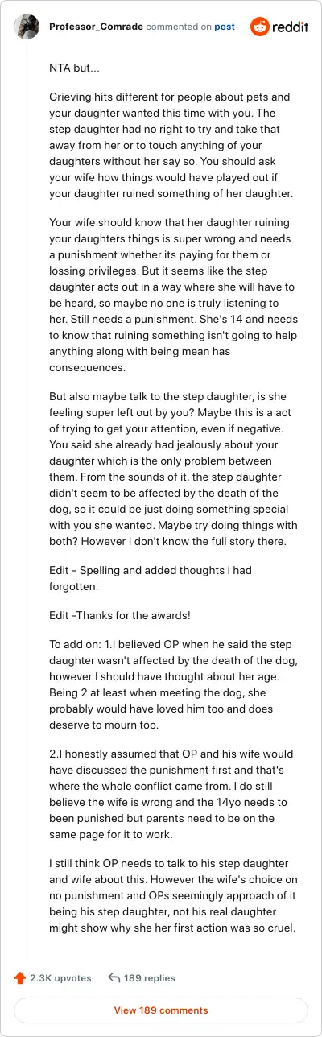Click the reply arrow icon
The height and width of the screenshot is (1037, 322).
114,978
